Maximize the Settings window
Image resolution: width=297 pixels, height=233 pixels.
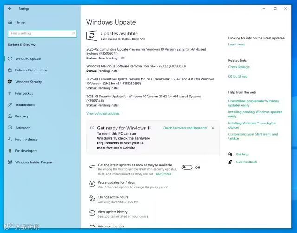tap(275, 9)
